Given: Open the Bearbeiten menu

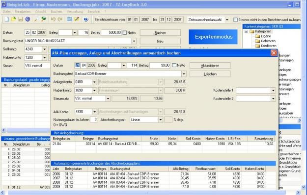Looking at the screenshot, I should point(23,11).
